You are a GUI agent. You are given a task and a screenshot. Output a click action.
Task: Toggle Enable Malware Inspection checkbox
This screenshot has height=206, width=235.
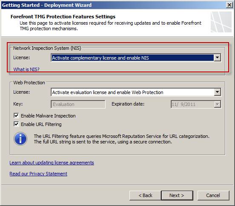click(16, 115)
